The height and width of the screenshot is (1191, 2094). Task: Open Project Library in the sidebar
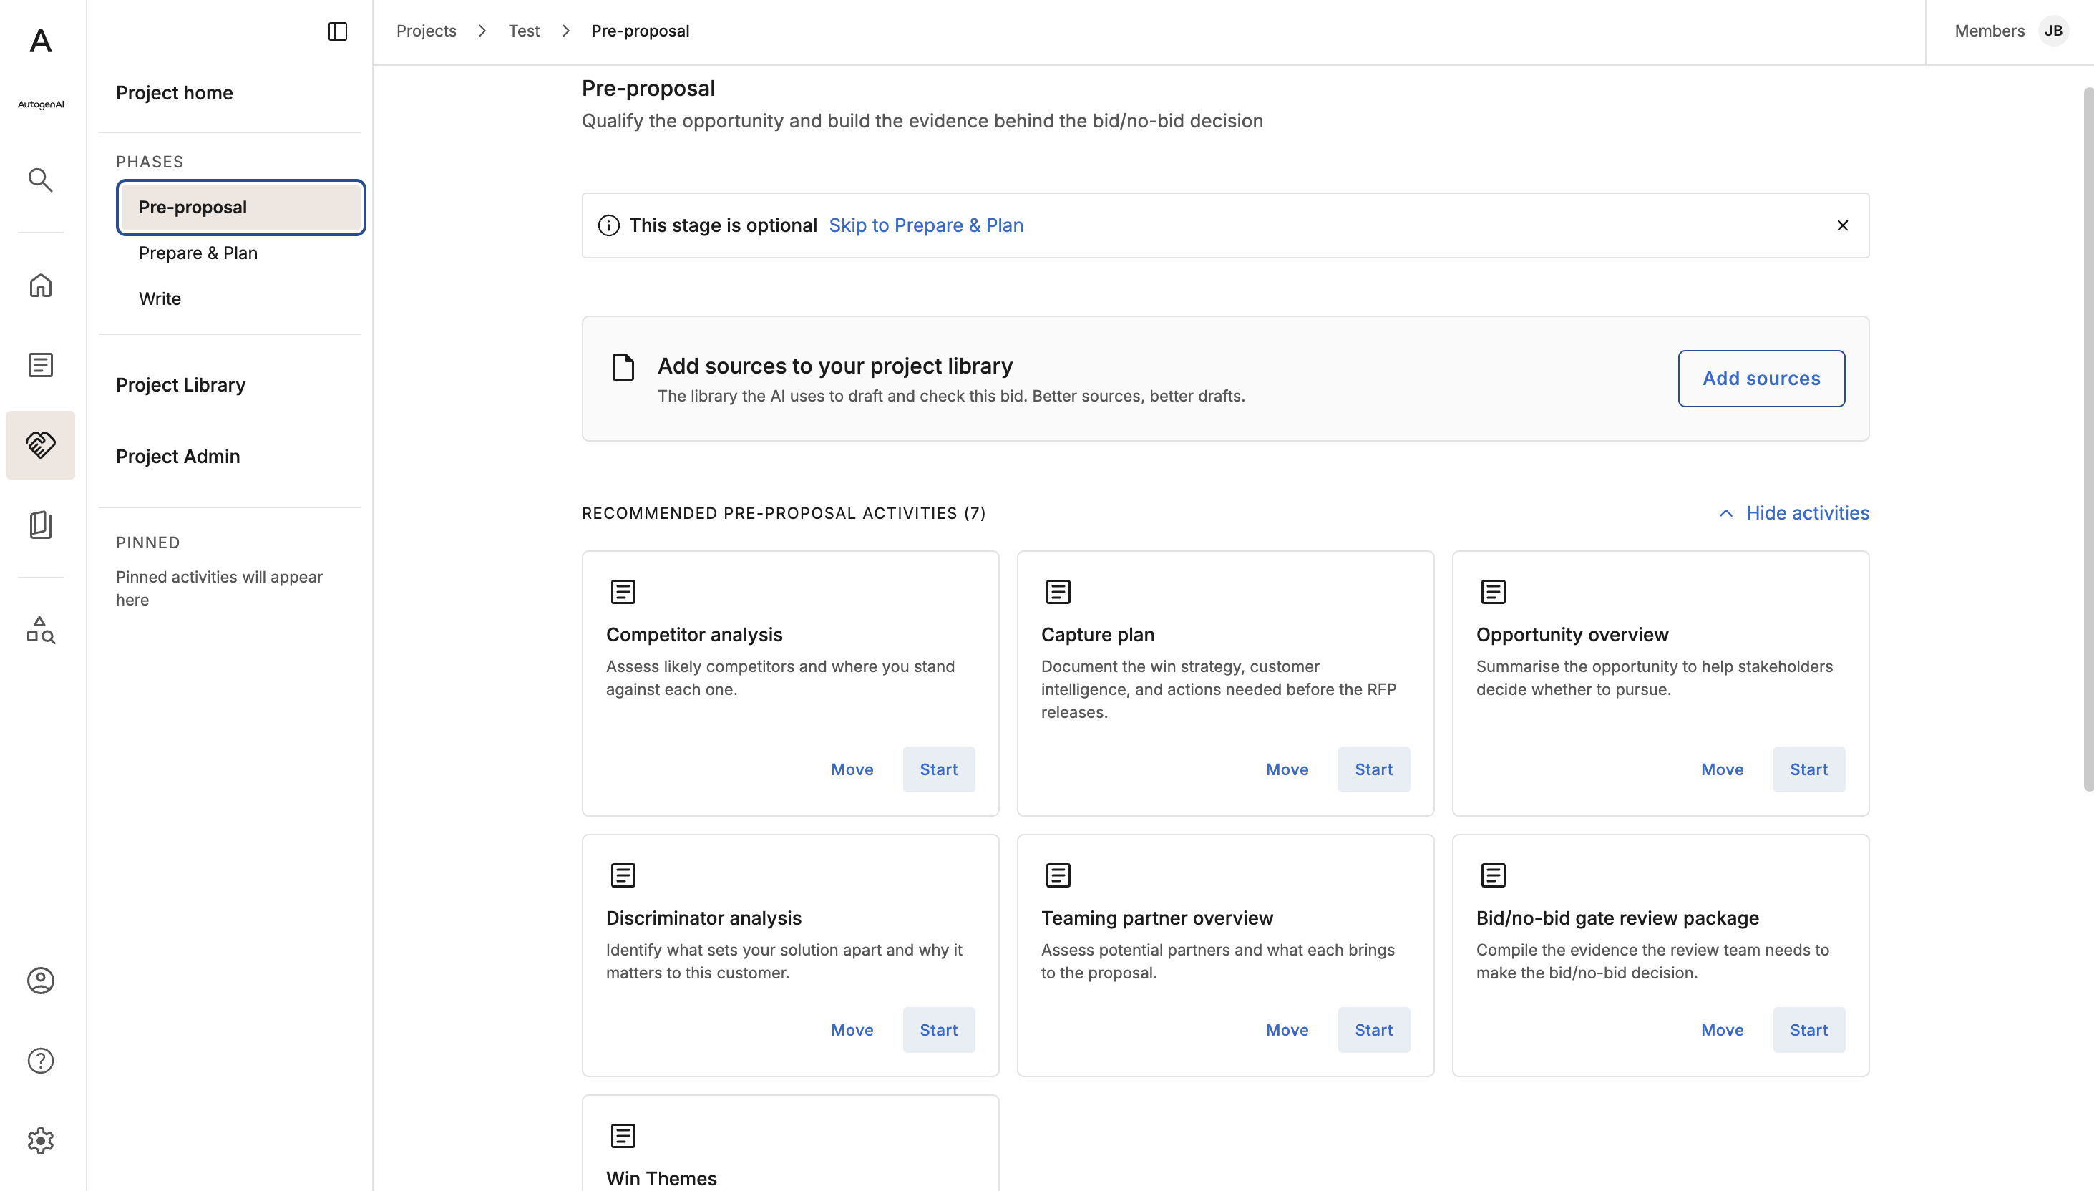(180, 384)
